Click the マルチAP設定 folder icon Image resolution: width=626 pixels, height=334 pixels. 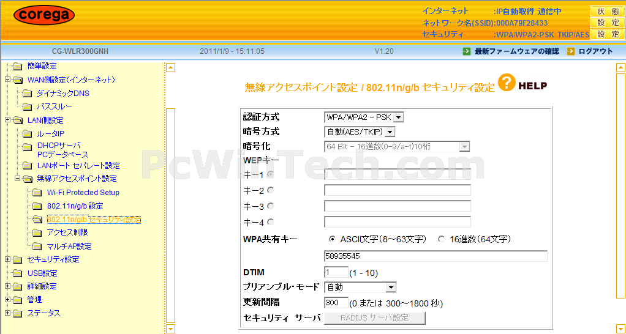pos(37,247)
